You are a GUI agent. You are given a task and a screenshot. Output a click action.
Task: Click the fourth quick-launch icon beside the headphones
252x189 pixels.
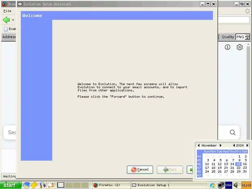[51, 185]
